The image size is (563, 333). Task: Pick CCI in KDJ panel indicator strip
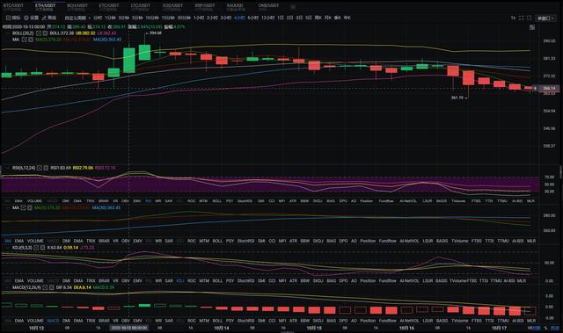coord(272,280)
